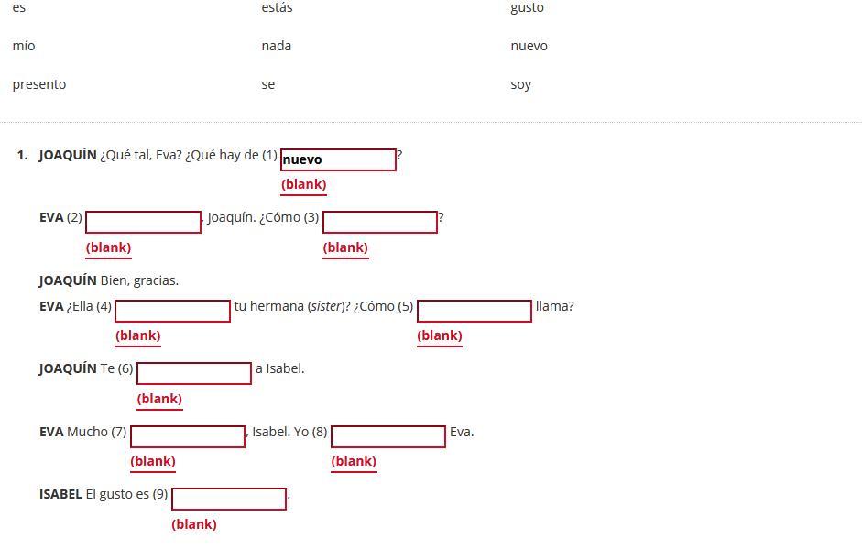Viewport: 862px width, 549px height.
Task: Click the word 'mío' in the word bank
Action: point(24,46)
